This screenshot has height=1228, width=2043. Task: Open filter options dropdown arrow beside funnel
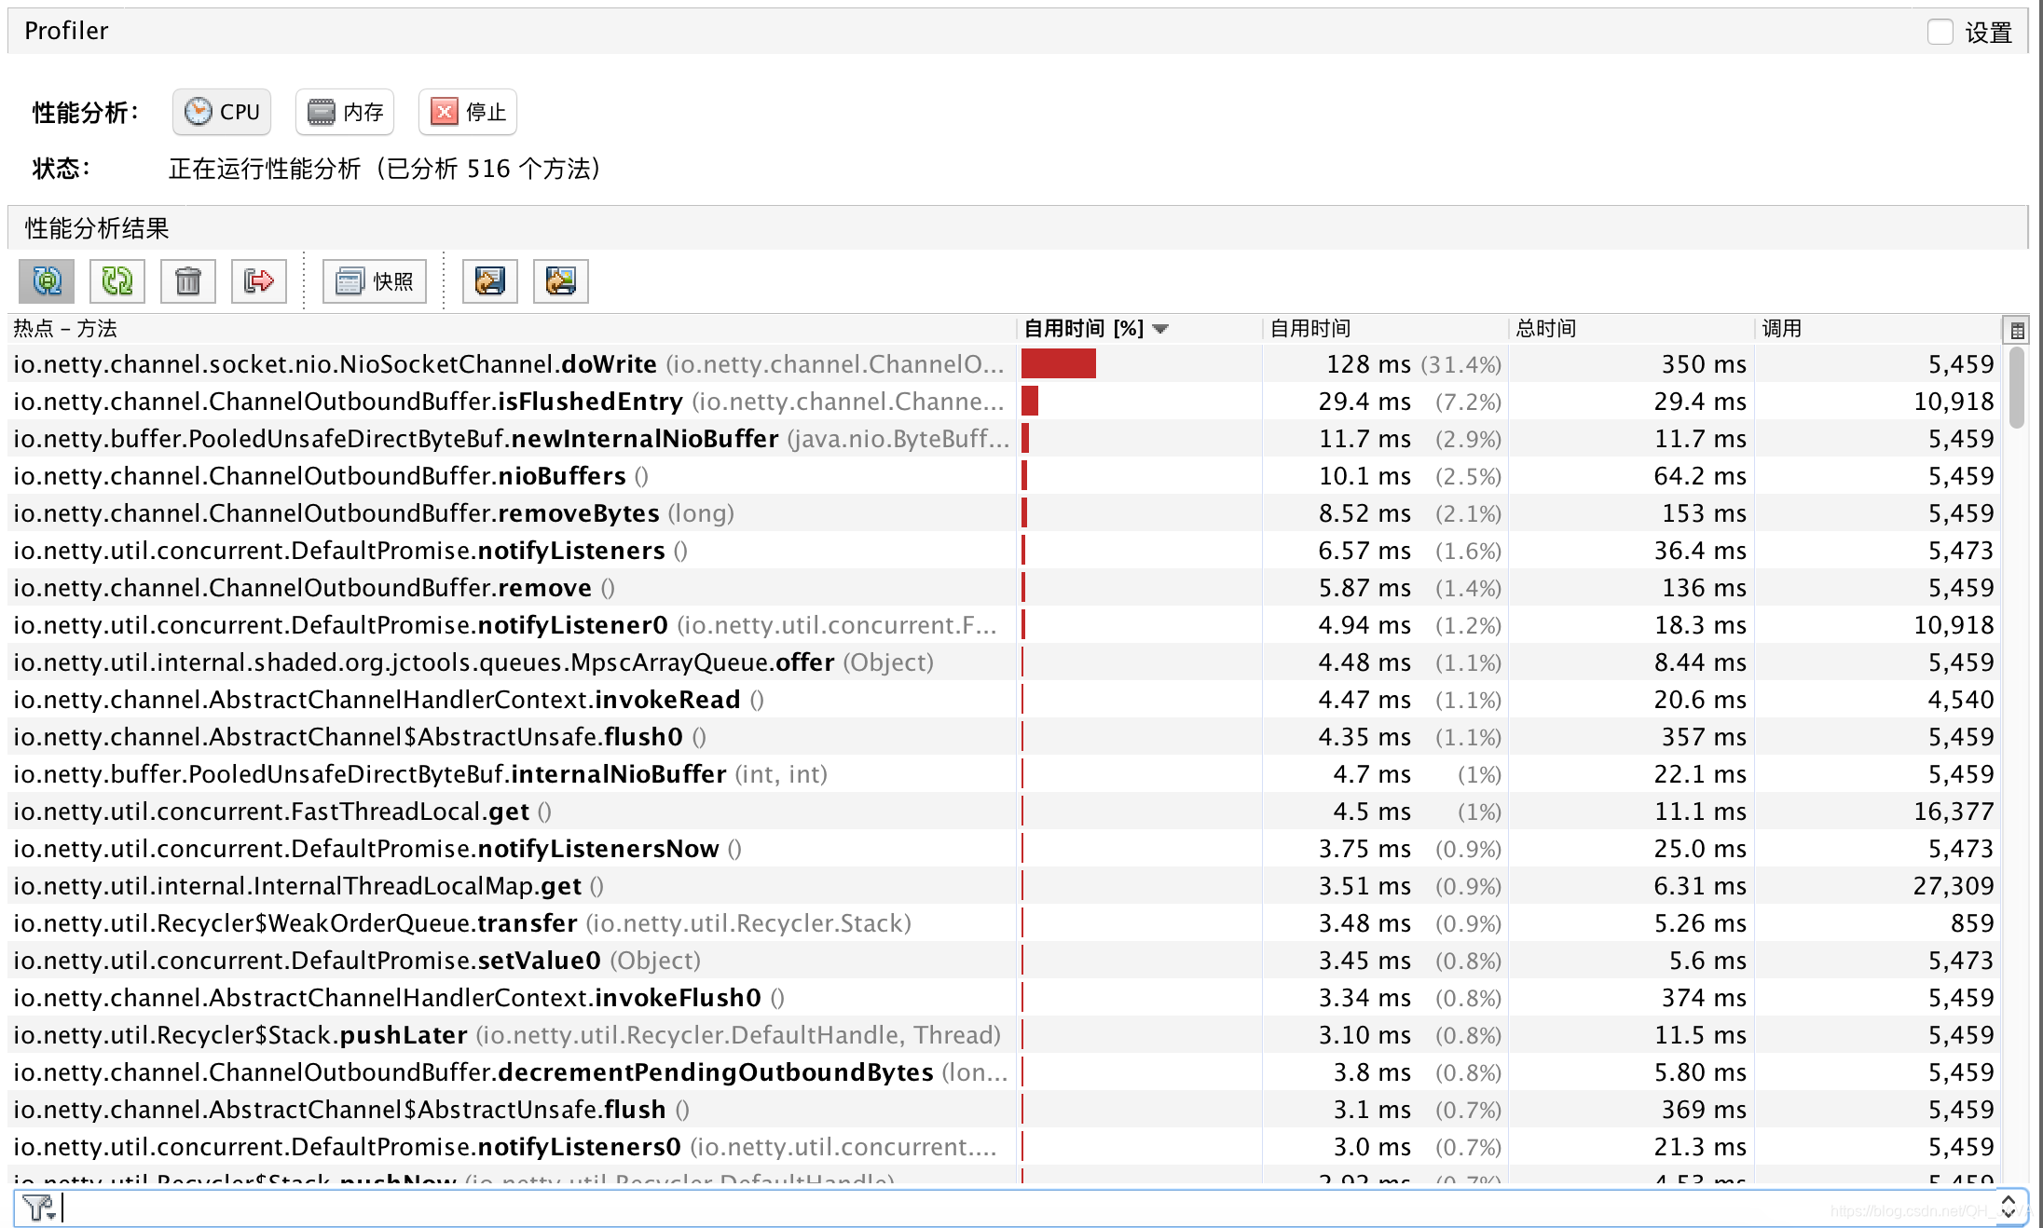coord(52,1214)
